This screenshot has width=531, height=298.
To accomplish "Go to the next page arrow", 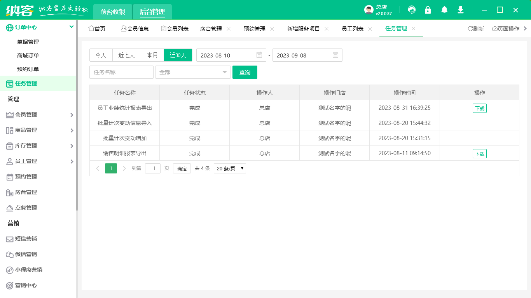I will point(124,168).
